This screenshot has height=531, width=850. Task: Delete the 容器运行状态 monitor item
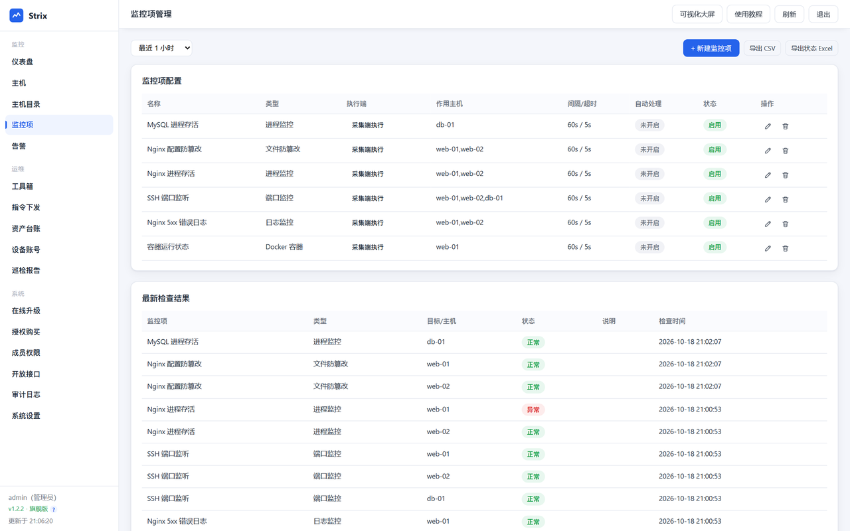(x=785, y=248)
